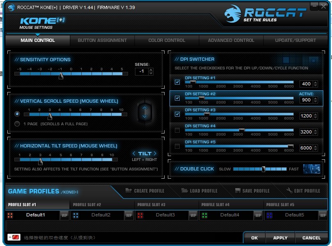Click the Apply button
Image resolution: width=332 pixels, height=246 pixels.
(x=280, y=238)
